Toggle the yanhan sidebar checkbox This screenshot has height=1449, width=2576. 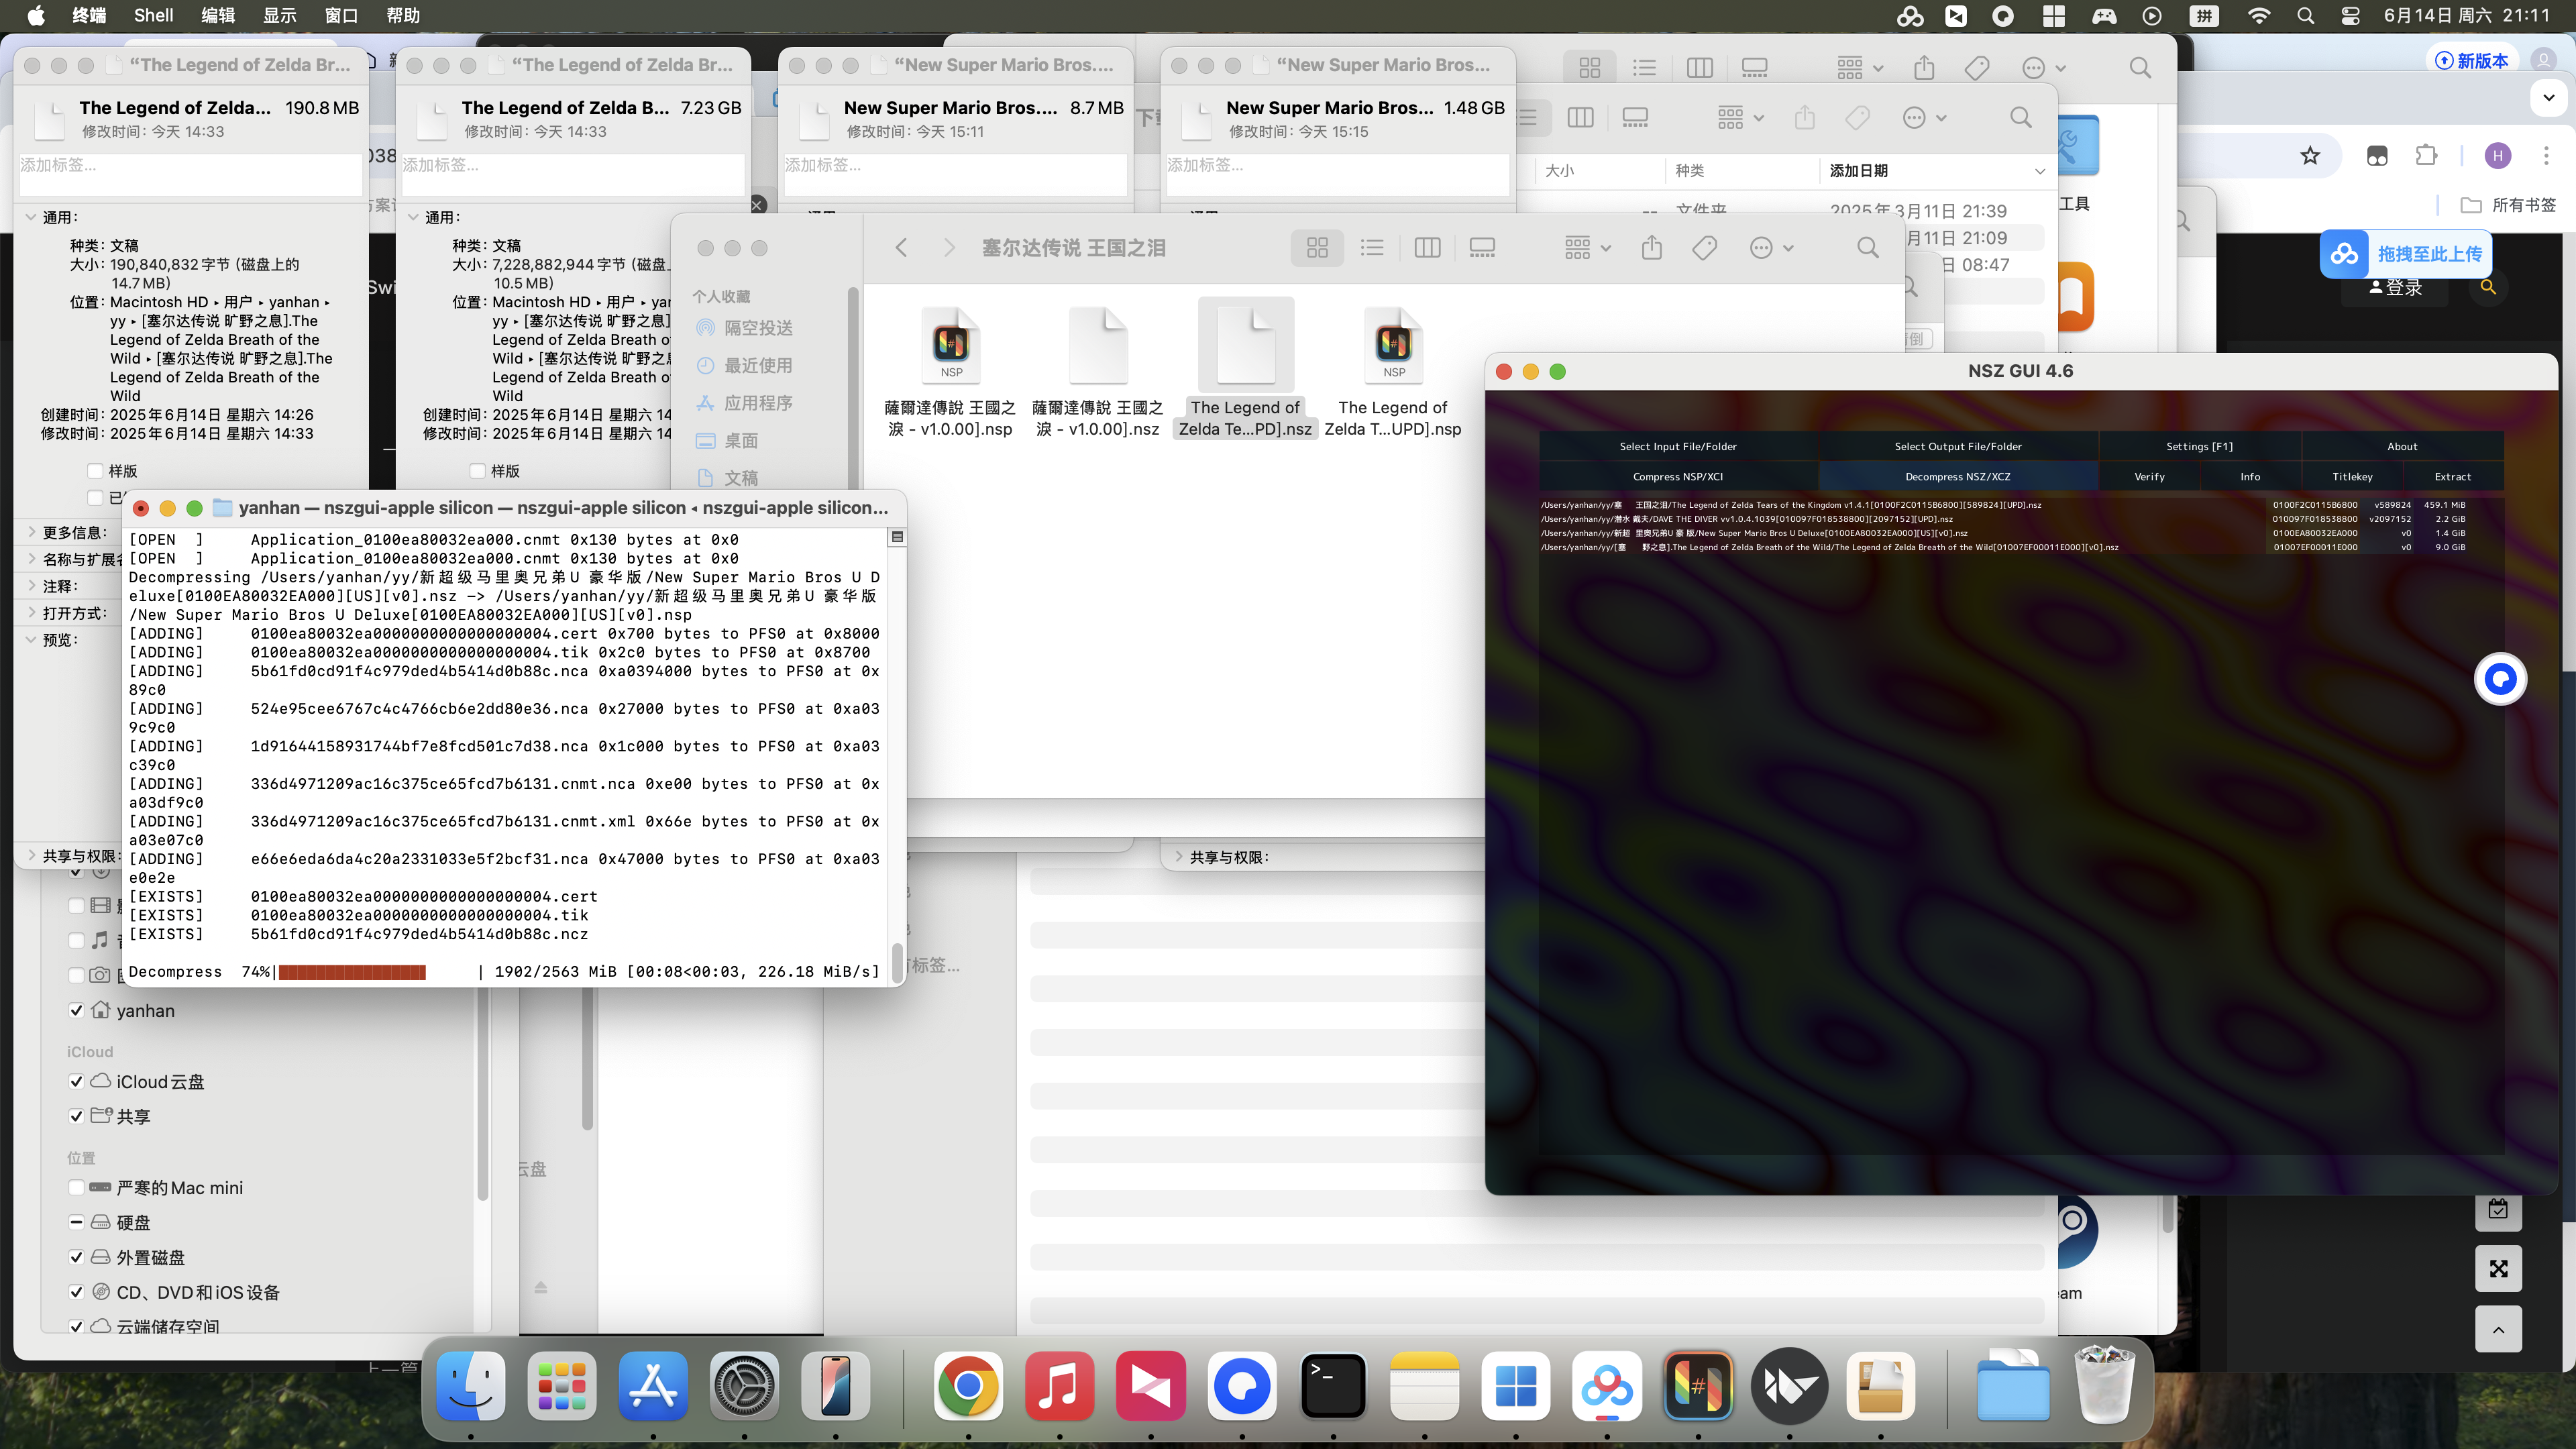[76, 1010]
